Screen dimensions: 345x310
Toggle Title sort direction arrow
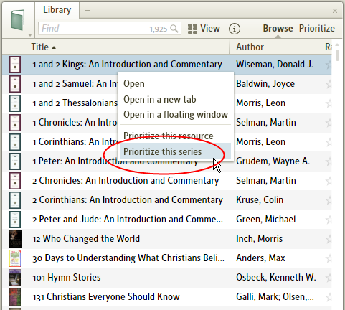pos(54,48)
